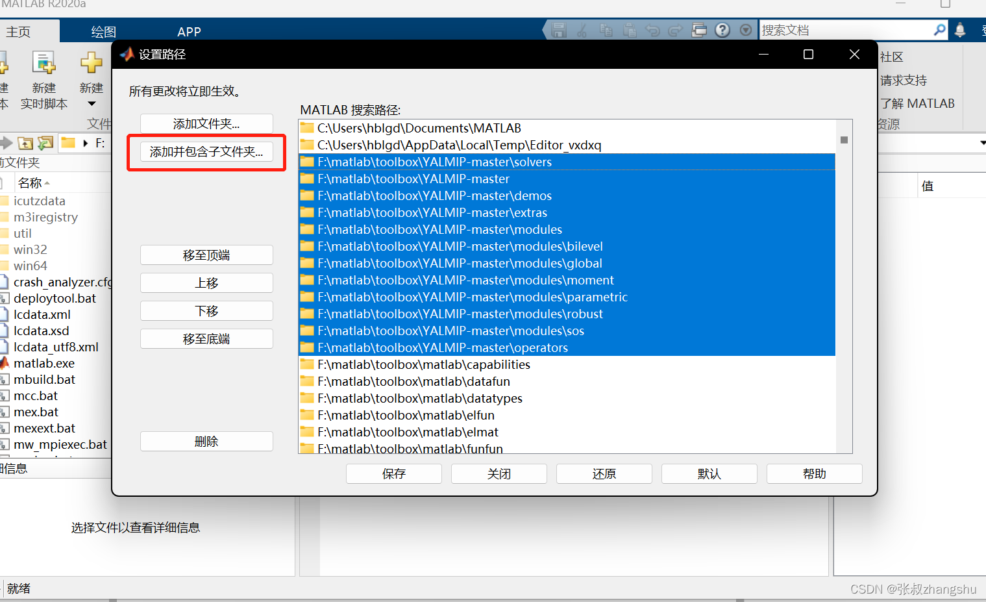Click the paste clipboard icon

coord(630,30)
